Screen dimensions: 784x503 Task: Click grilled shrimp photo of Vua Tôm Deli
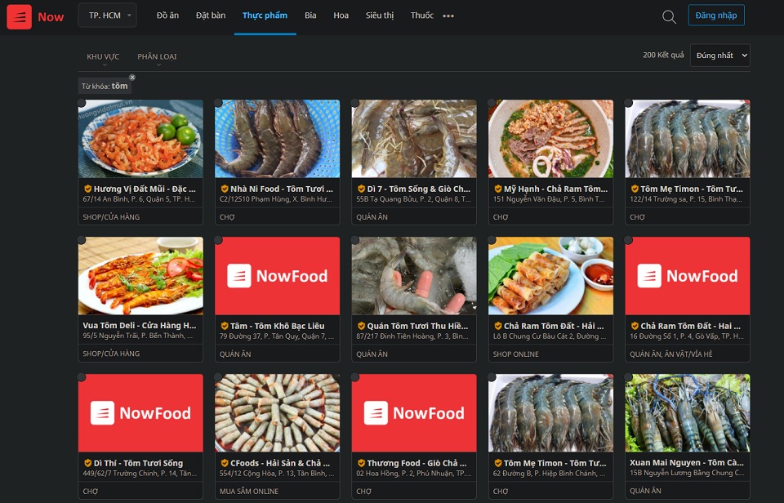(x=140, y=275)
